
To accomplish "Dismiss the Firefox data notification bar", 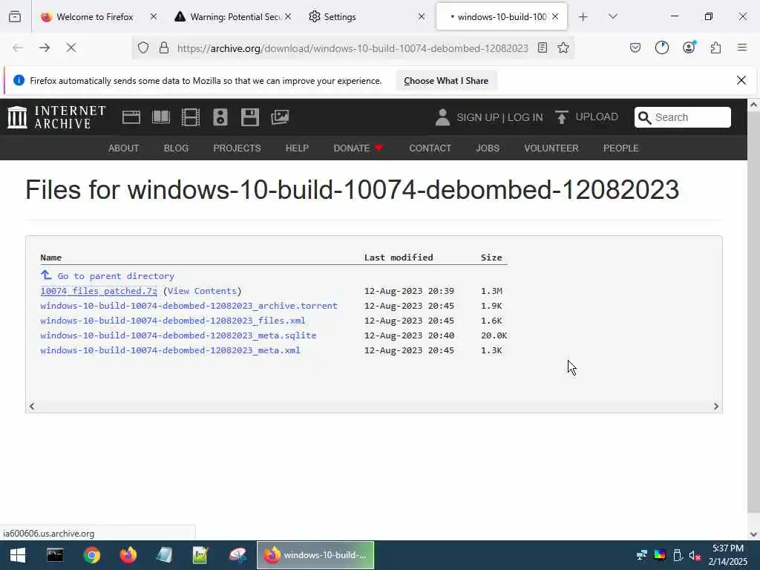I will pos(741,80).
